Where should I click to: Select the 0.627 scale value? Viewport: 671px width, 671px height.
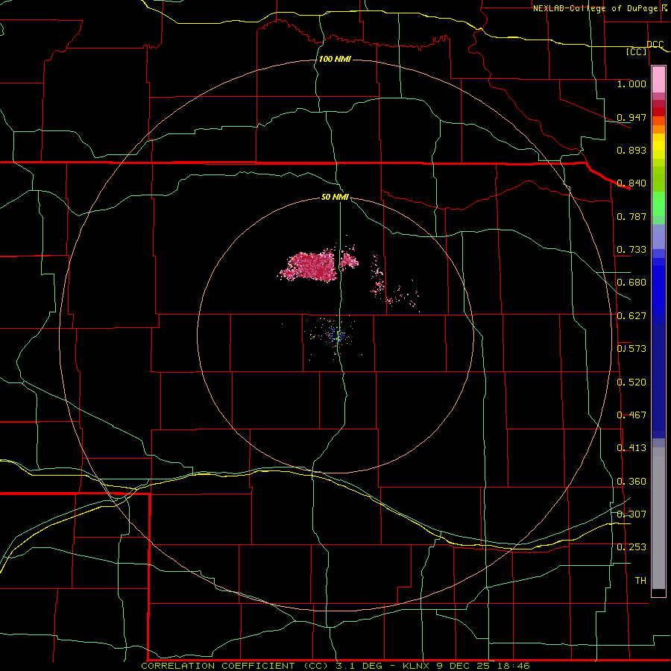coord(631,316)
